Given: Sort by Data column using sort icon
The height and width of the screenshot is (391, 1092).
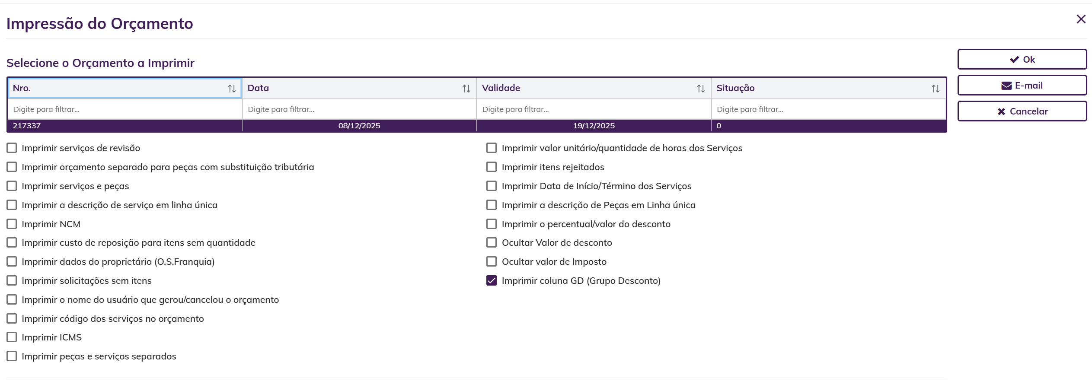Looking at the screenshot, I should point(466,89).
